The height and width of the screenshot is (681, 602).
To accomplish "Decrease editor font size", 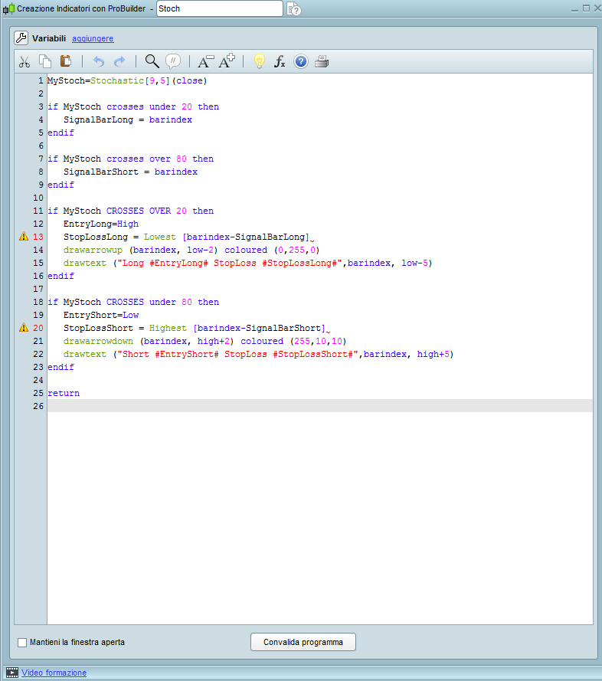I will [205, 62].
